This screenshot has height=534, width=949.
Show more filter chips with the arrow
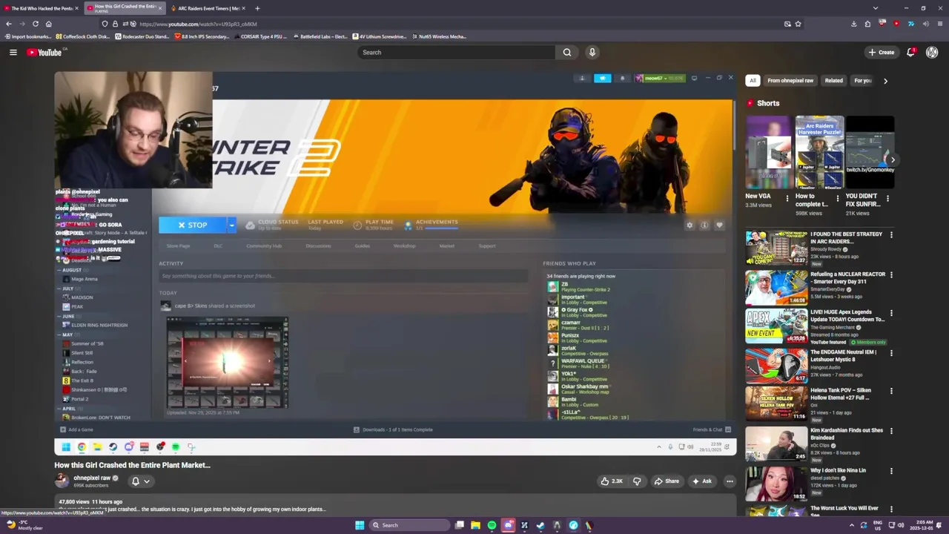pos(885,80)
